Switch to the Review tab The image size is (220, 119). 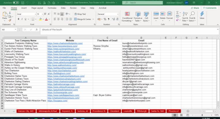coord(73,8)
